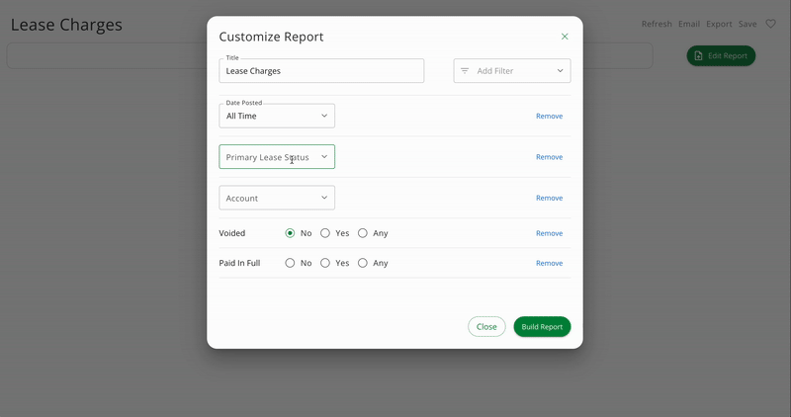Viewport: 791px width, 417px height.
Task: Click Save in the top bar
Action: (x=747, y=24)
